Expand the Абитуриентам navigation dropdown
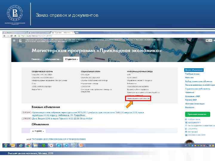This screenshot has width=215, height=161. 53,59
